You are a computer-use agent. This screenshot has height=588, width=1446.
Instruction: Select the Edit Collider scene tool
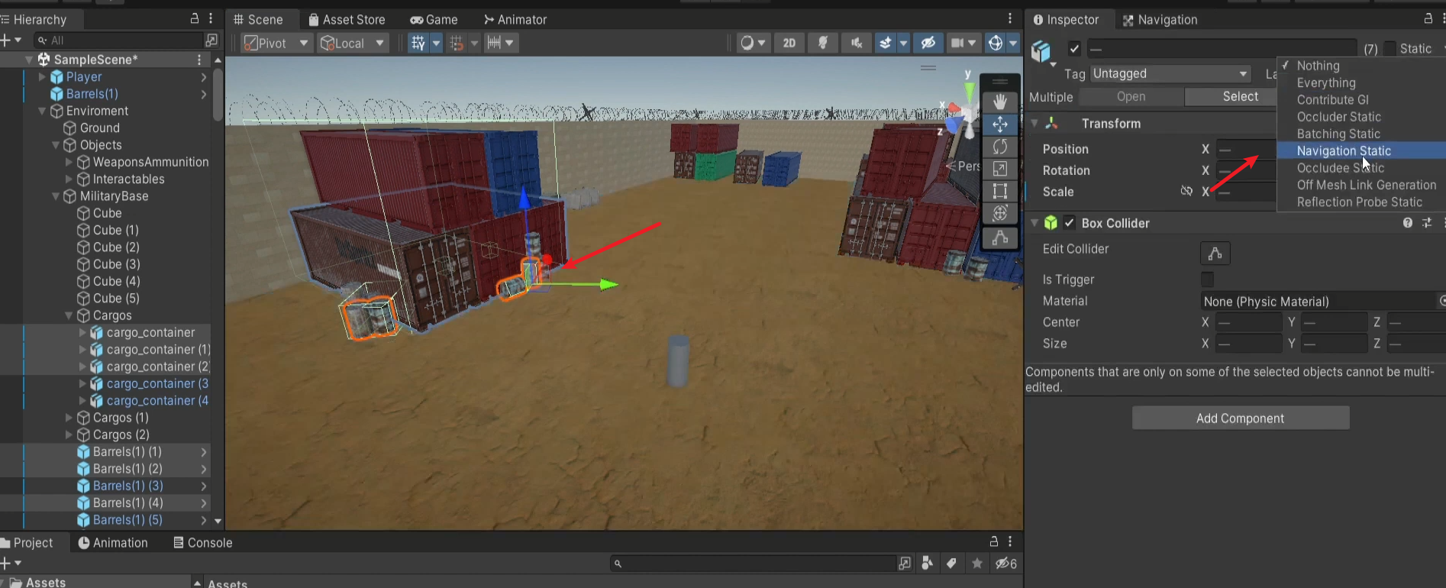999,238
